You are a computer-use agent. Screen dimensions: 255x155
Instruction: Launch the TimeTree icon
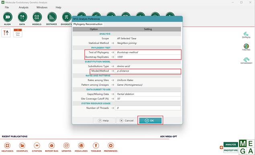coord(246,47)
